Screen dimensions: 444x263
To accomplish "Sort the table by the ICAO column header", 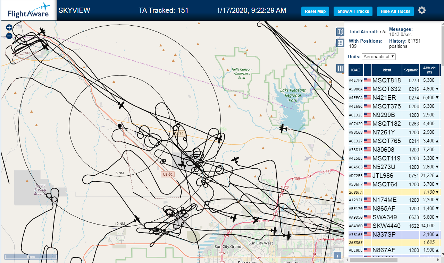I will [355, 70].
